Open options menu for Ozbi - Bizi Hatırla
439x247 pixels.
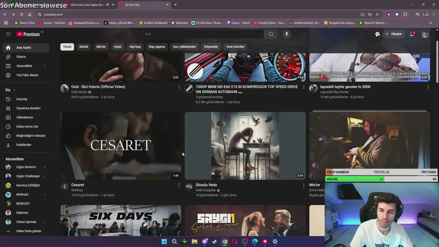179,87
